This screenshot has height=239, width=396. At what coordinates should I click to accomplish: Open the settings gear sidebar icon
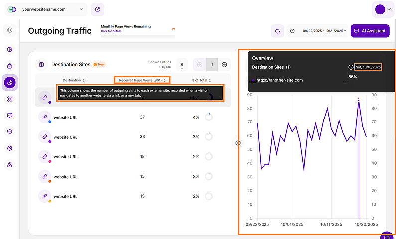pyautogui.click(x=10, y=148)
